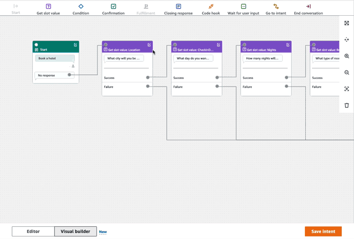Select the Condition block icon
Screen dimensions: 354x239
81,7
